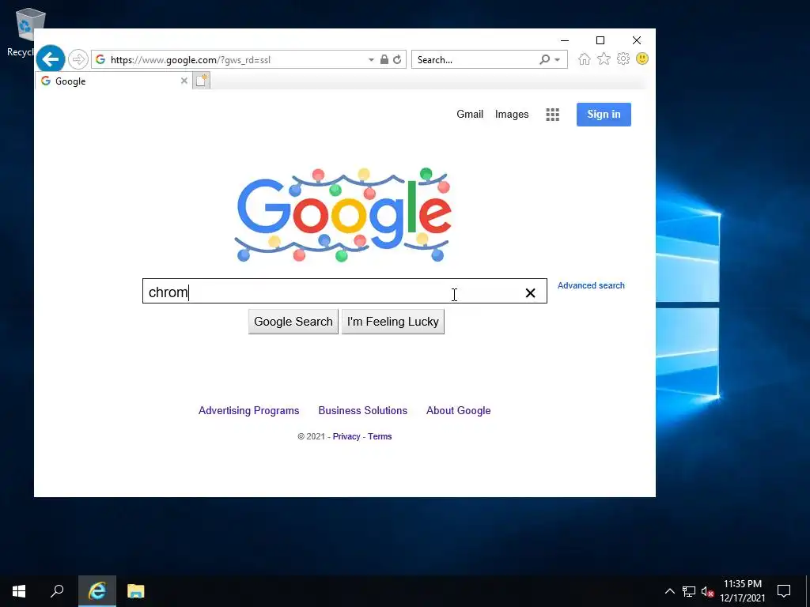810x607 pixels.
Task: Click the Google holiday lights logo
Action: (343, 214)
